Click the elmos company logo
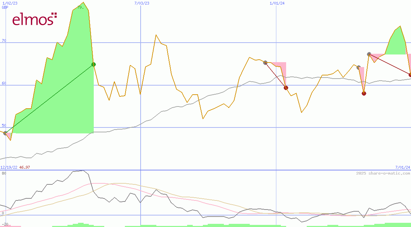 tap(34, 19)
